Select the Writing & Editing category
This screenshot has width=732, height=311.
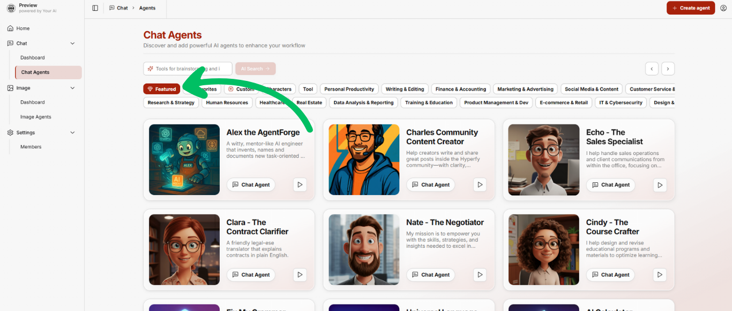[405, 89]
